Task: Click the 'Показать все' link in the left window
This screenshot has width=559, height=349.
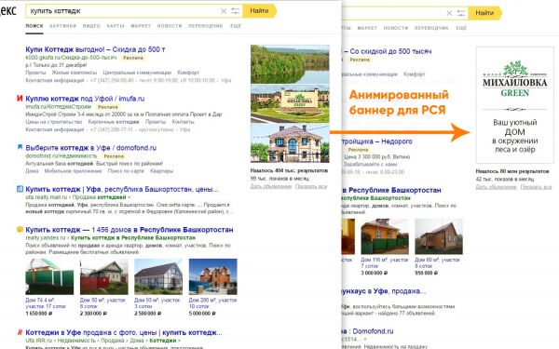Action: [x=311, y=186]
